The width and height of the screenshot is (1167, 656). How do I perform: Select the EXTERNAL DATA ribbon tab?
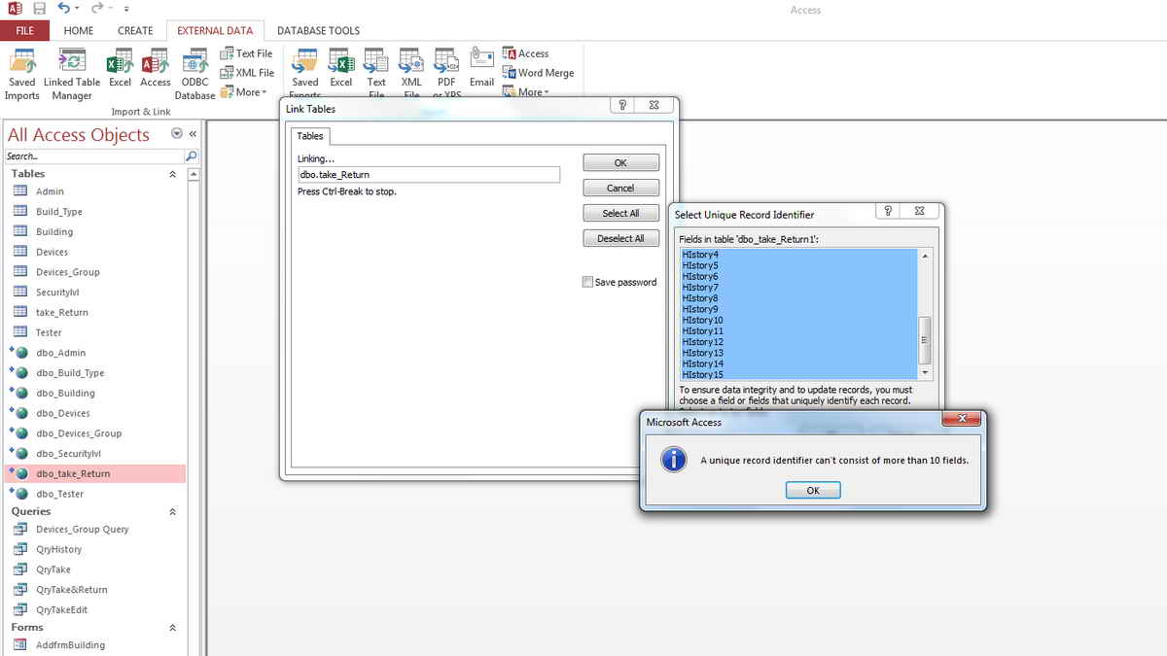(215, 31)
